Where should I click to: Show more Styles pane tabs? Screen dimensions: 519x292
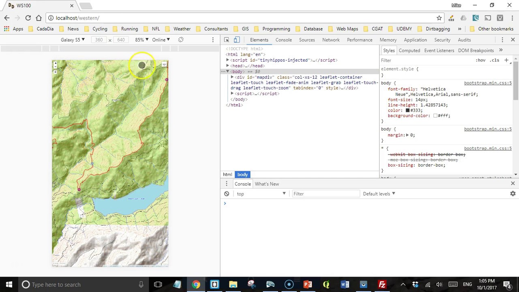tap(501, 50)
